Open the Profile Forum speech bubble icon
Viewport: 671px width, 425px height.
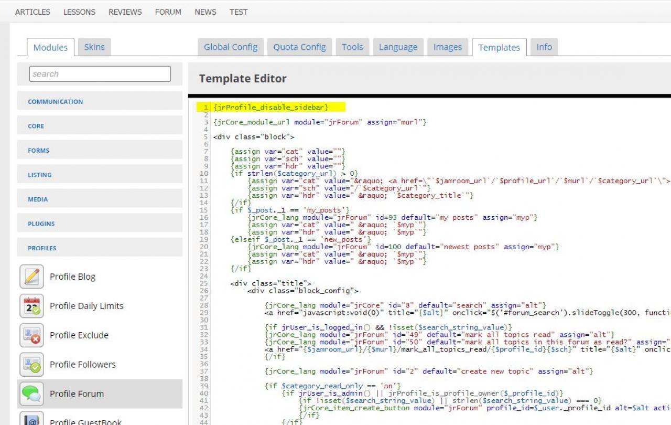pos(31,394)
